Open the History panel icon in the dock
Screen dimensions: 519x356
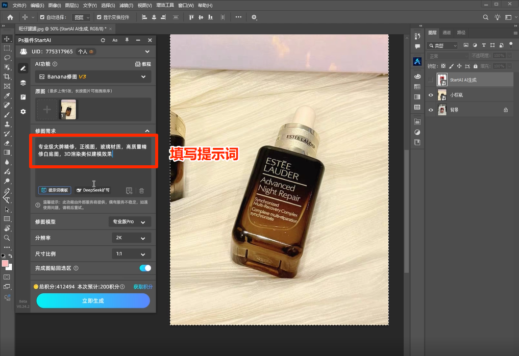pos(417,36)
